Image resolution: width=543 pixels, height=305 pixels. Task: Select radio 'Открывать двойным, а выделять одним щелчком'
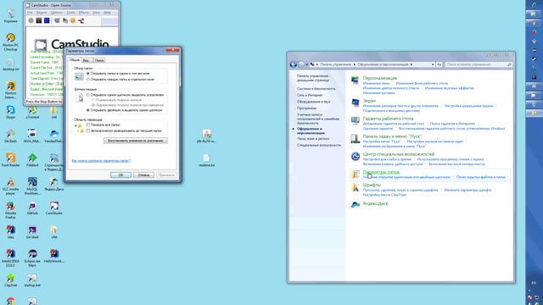point(88,110)
